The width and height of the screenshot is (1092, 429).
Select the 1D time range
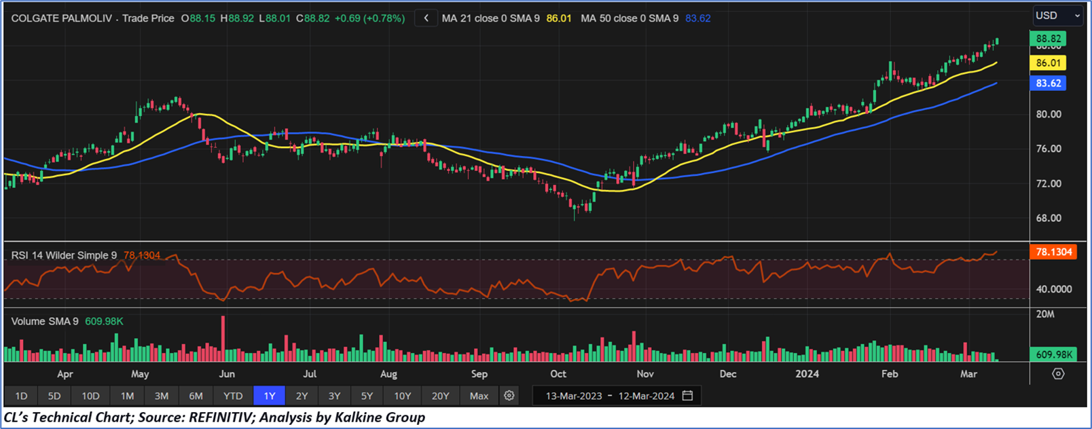21,396
